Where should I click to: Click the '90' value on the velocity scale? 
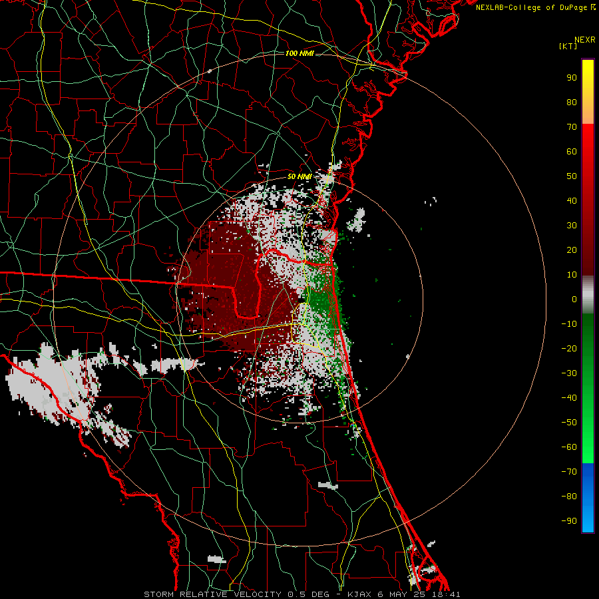(572, 78)
